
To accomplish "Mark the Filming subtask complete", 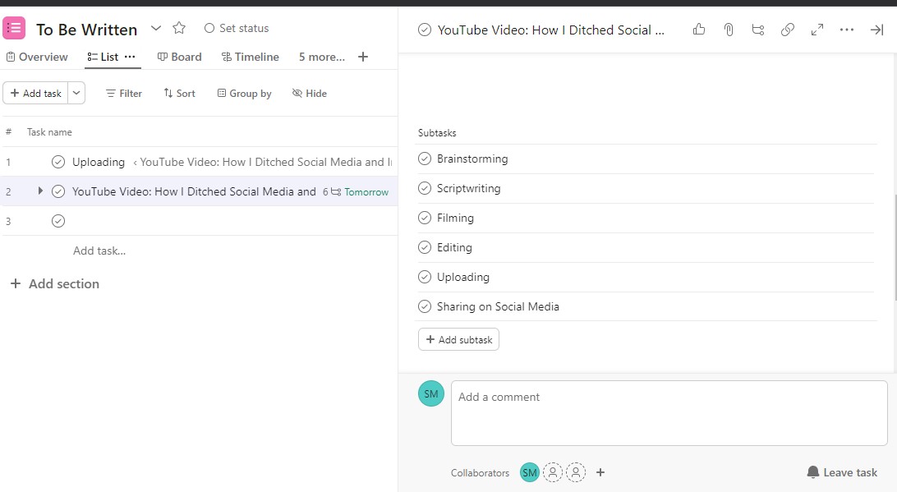I will 425,218.
